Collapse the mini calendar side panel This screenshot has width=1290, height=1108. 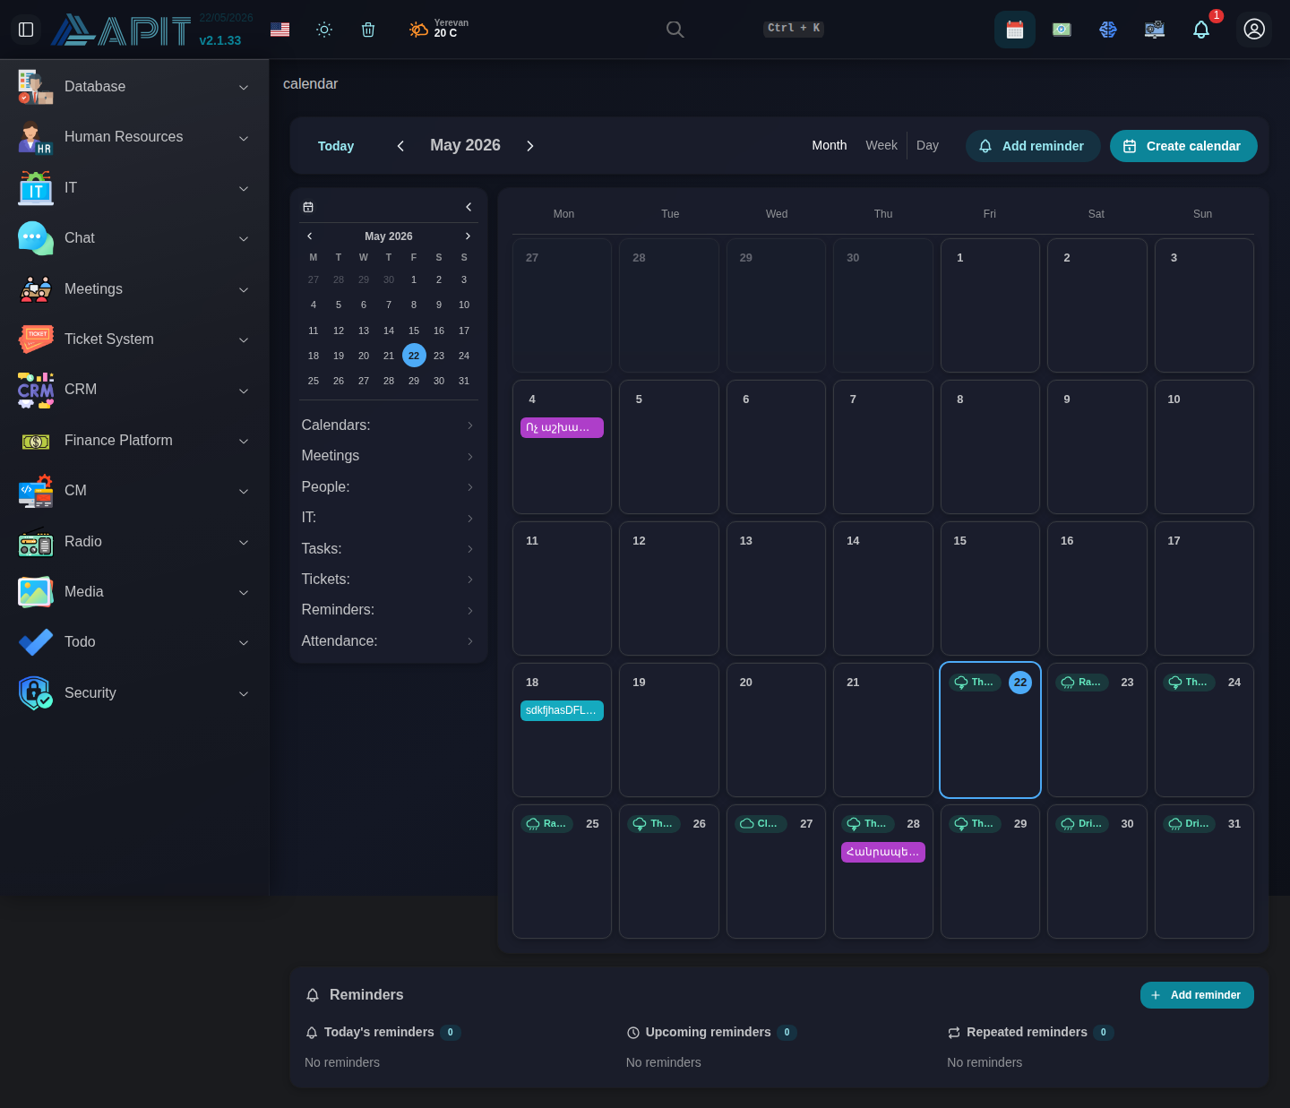click(469, 207)
